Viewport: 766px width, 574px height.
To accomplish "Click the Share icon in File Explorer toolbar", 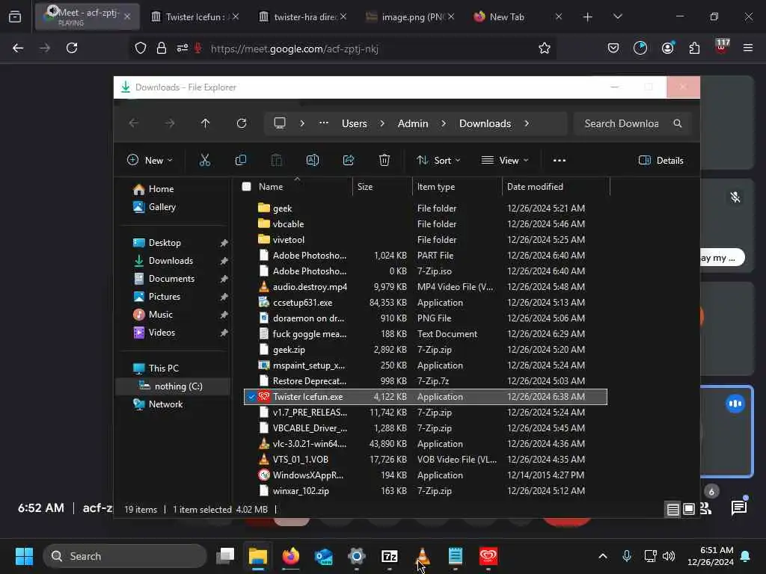I will click(x=349, y=160).
